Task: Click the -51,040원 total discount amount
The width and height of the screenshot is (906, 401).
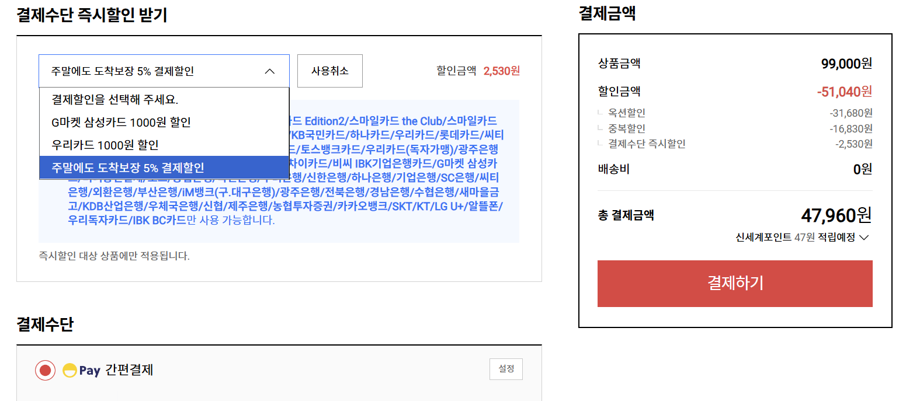Action: [x=844, y=91]
